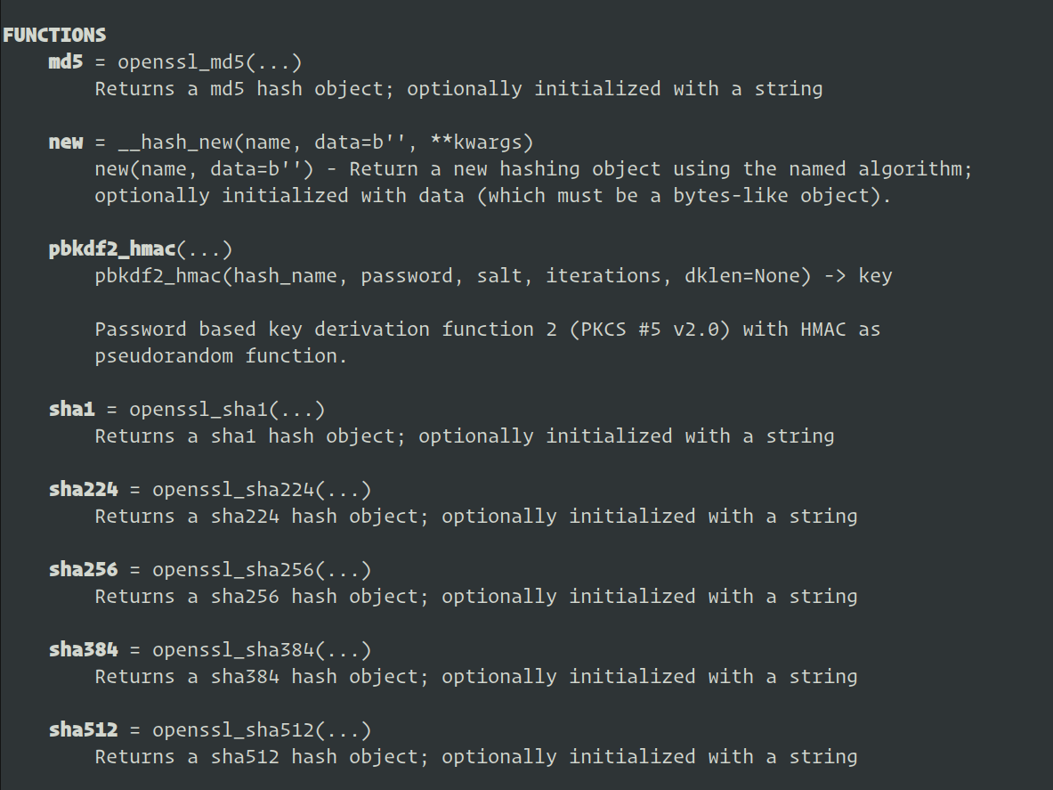
Task: Click the md5 function name
Action: pyautogui.click(x=66, y=61)
